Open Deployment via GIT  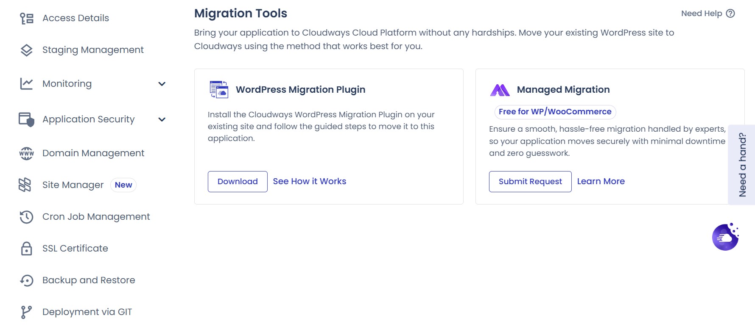pos(87,312)
